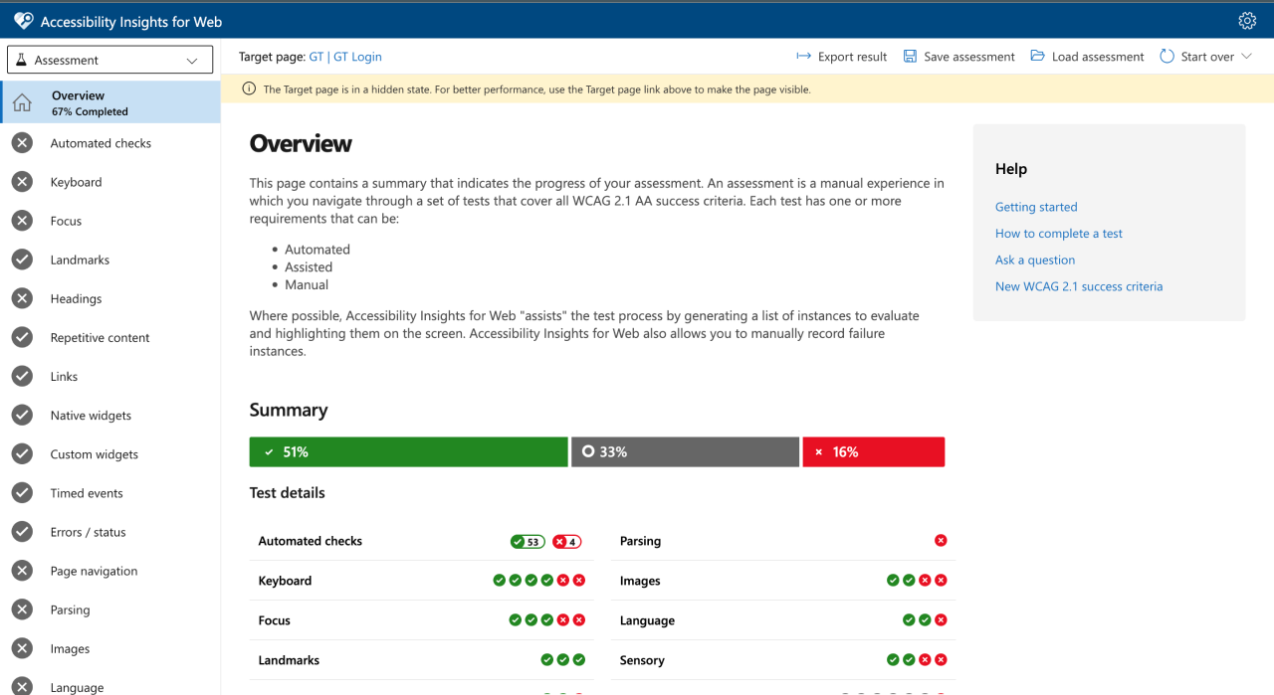
Task: Open the New WCAG 2.1 success criteria link
Action: point(1079,286)
